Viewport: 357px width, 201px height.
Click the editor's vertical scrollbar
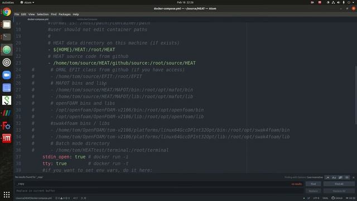click(x=356, y=95)
